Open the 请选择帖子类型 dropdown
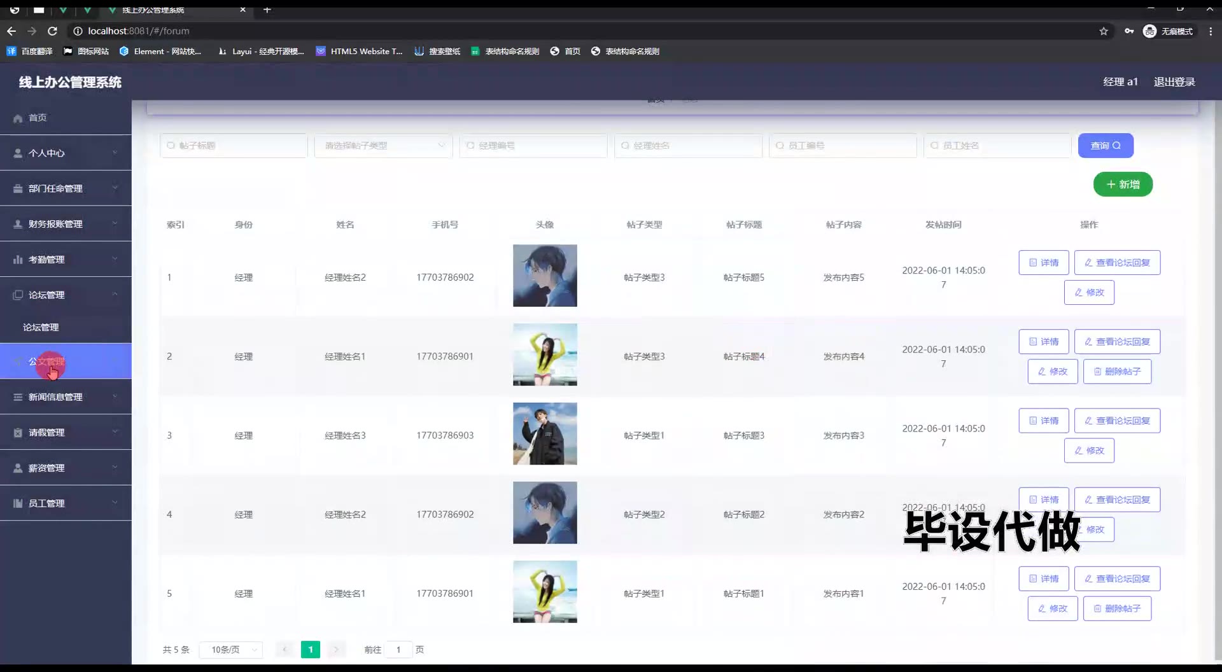Screen dimensions: 1222x672 (x=383, y=146)
